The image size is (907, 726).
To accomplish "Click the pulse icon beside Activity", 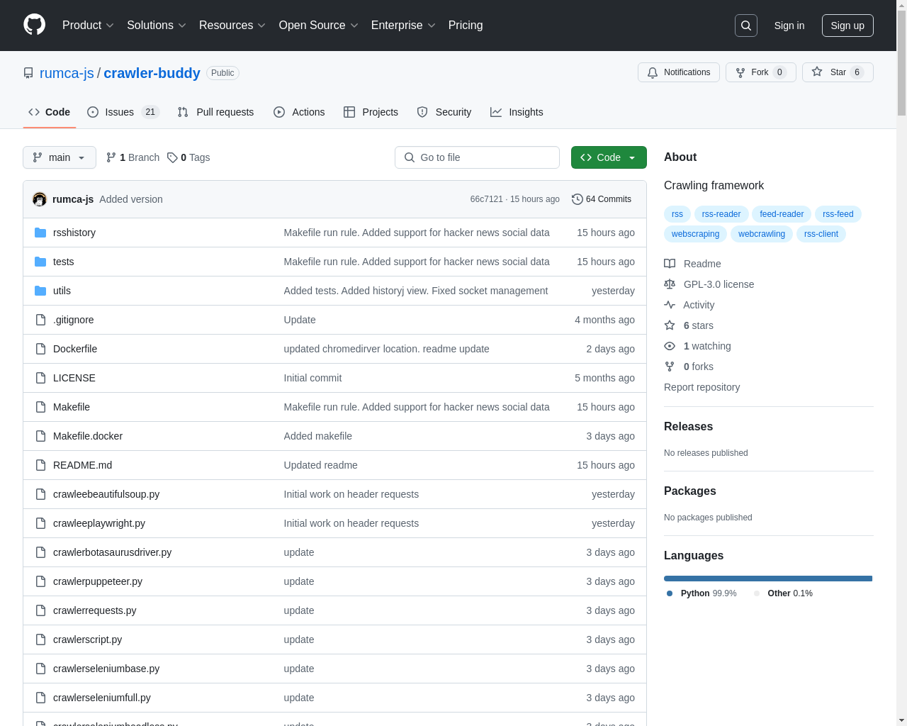I will pos(670,305).
